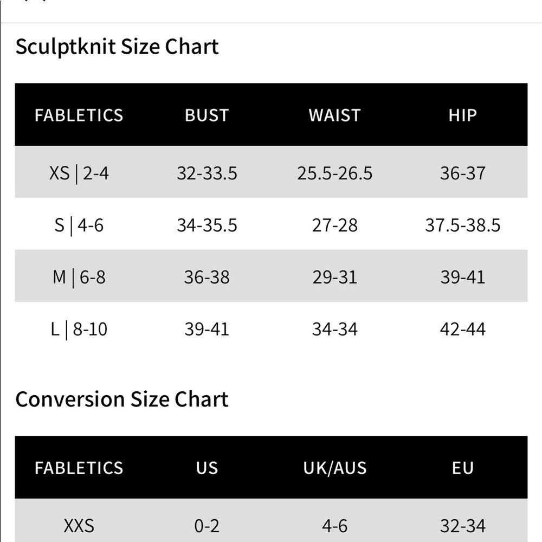Select the L | 8-10 size row

(x=271, y=328)
